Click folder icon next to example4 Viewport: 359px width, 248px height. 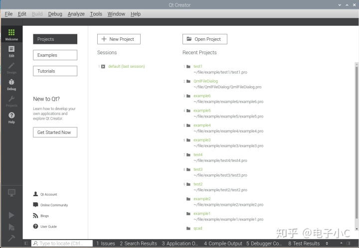coord(188,125)
